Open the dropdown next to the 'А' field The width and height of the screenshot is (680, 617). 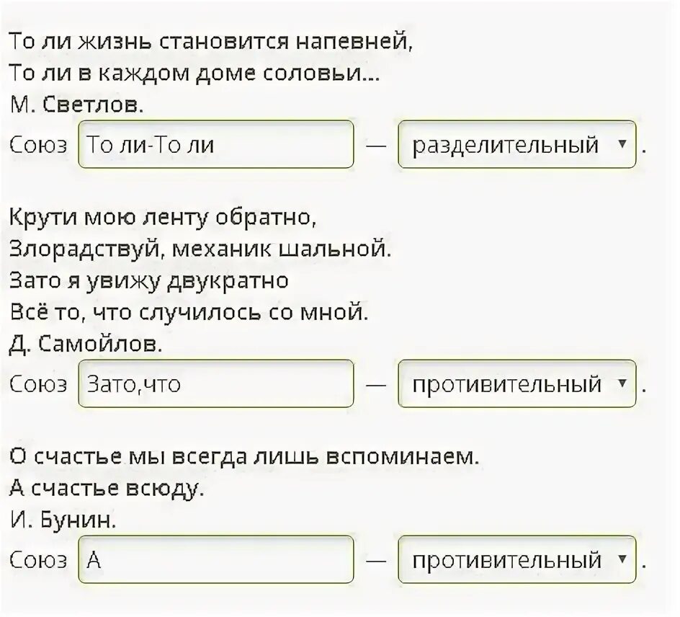click(x=517, y=560)
